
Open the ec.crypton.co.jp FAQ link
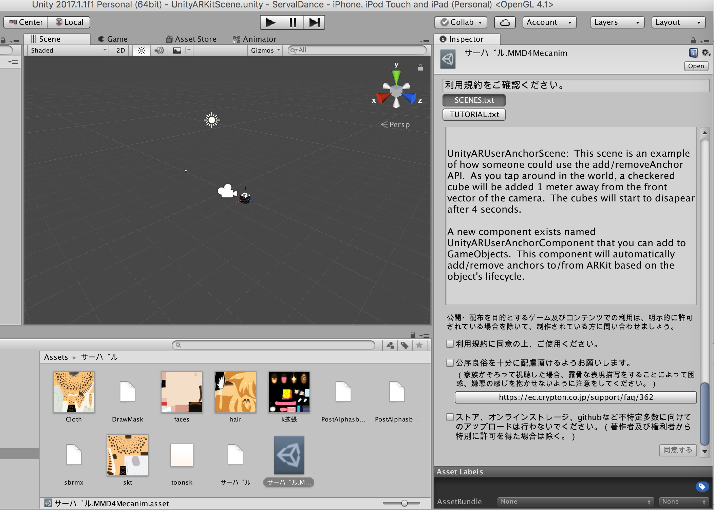[x=576, y=397]
